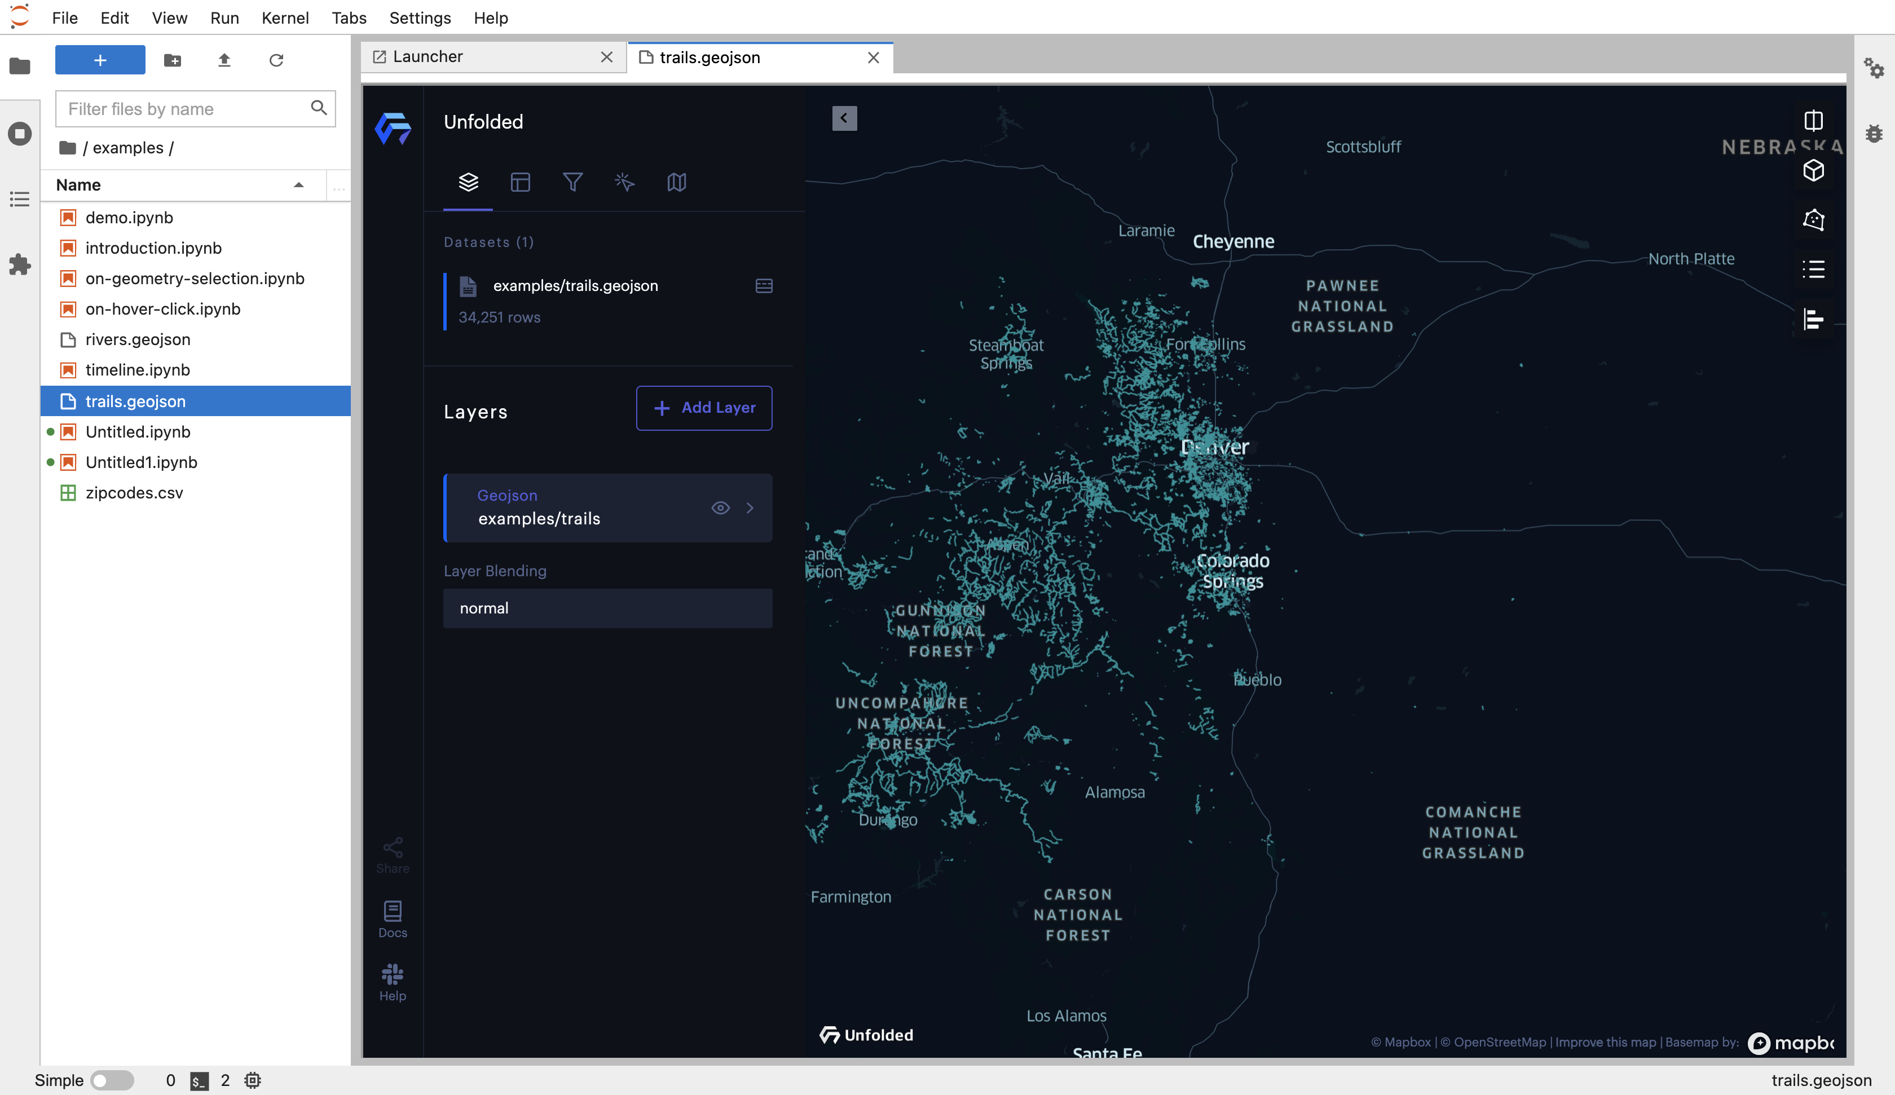The height and width of the screenshot is (1095, 1895).
Task: Click the normal layer blending selector
Action: point(607,607)
